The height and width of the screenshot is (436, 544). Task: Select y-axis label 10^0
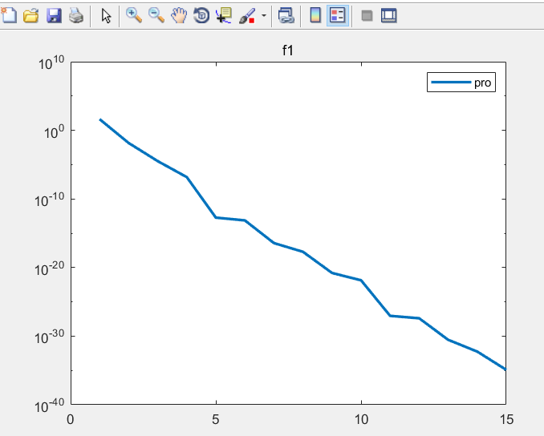tap(54, 131)
